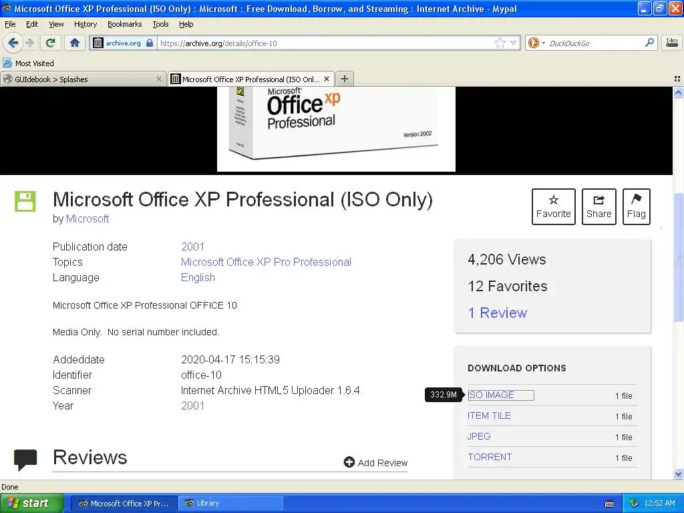684x513 pixels.
Task: Bookmark this page using the star icon
Action: (500, 43)
